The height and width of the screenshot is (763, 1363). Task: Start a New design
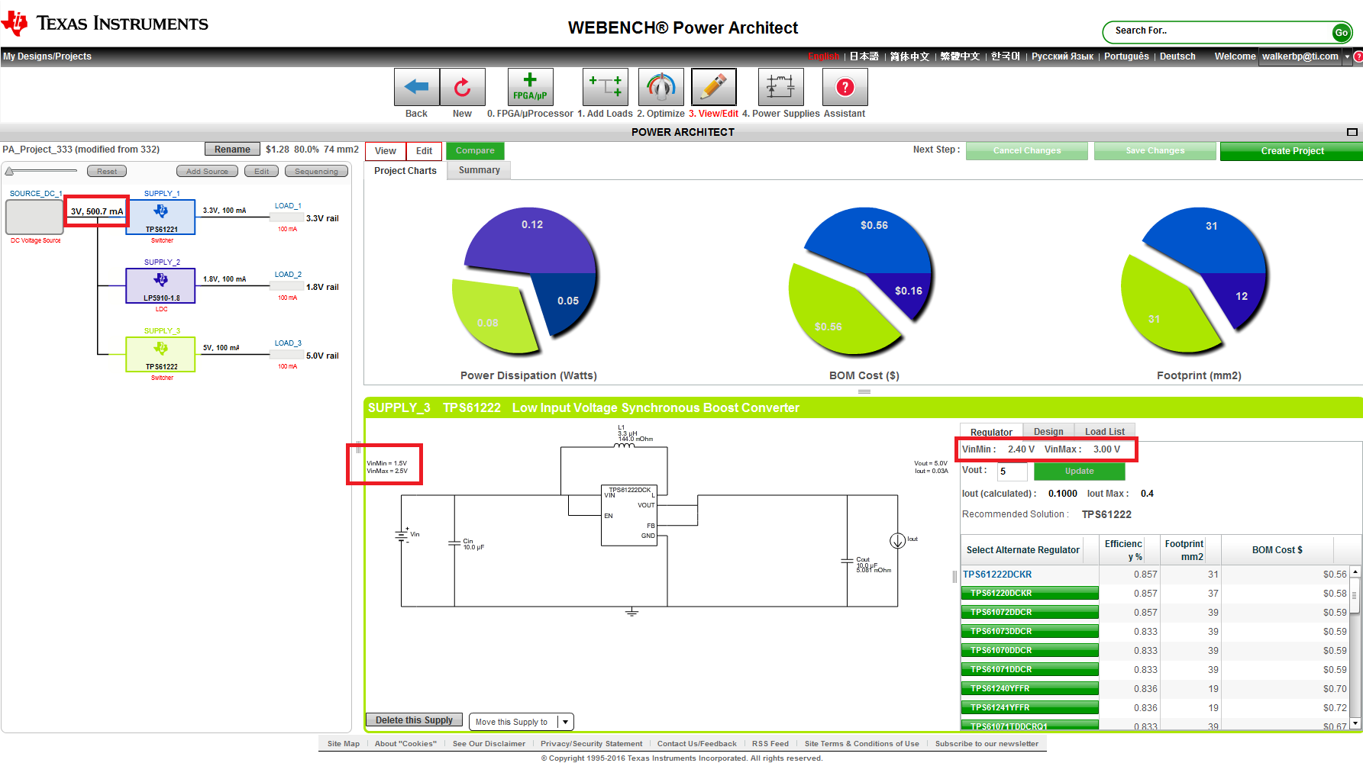point(462,86)
